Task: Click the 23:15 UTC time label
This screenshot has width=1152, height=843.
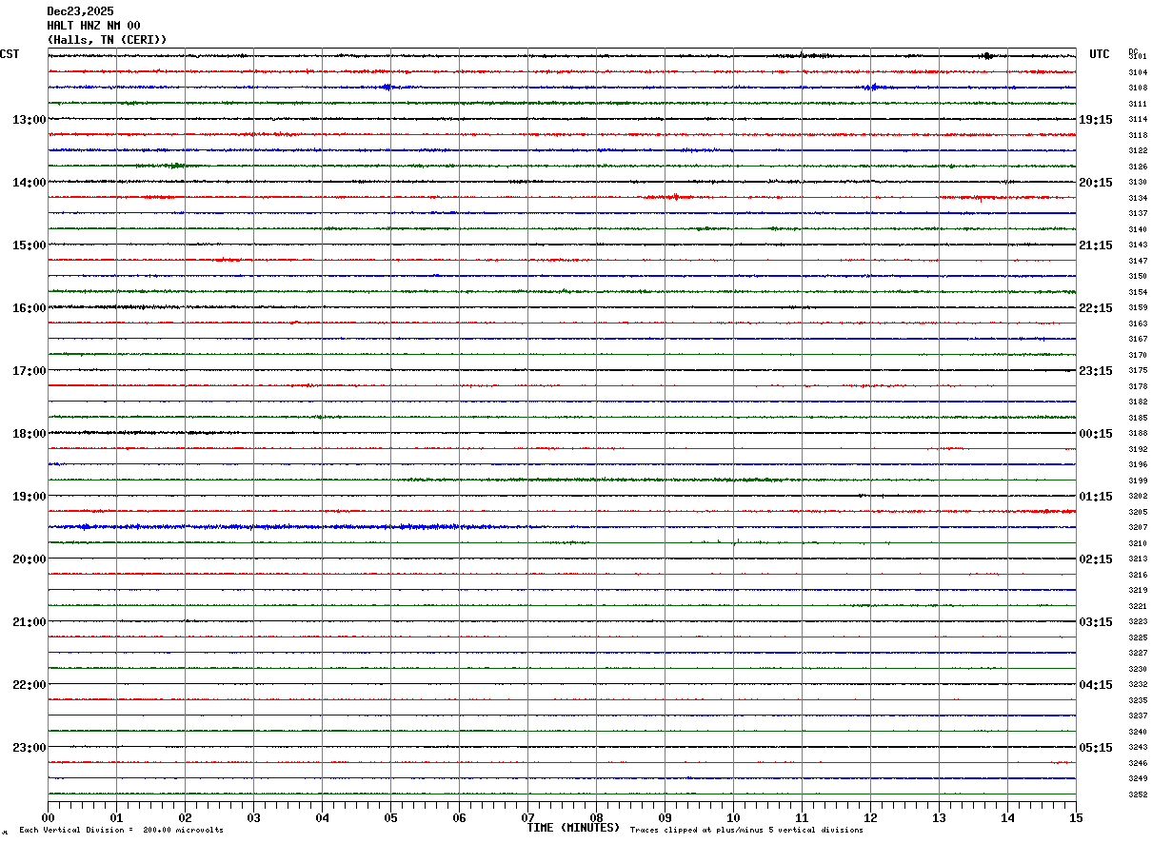Action: click(x=1096, y=371)
